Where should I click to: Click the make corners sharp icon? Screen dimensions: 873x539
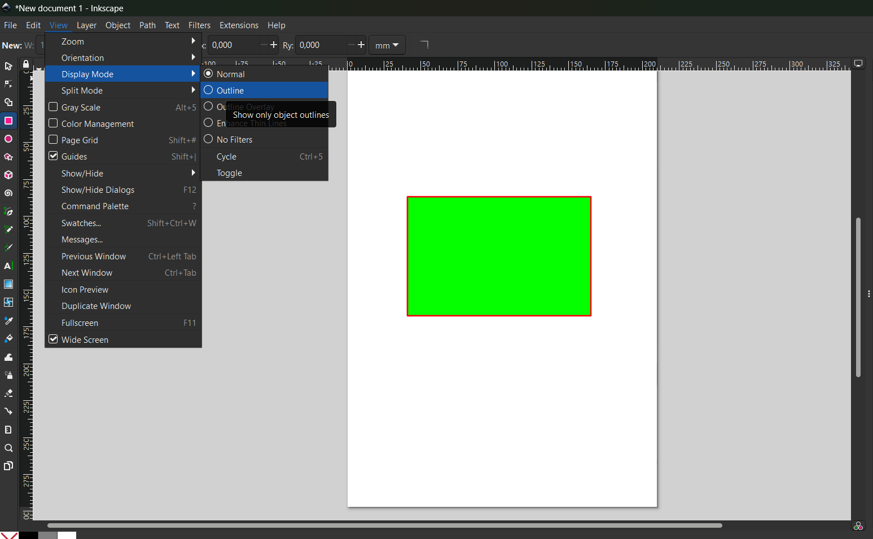point(424,45)
